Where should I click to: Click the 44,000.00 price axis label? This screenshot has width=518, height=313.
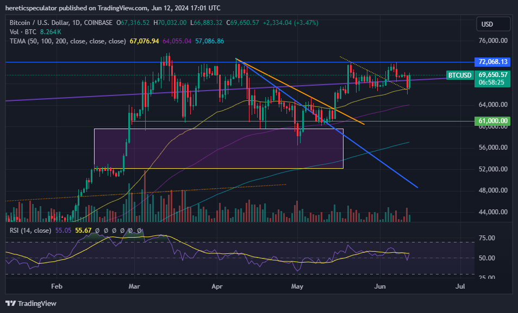click(493, 212)
